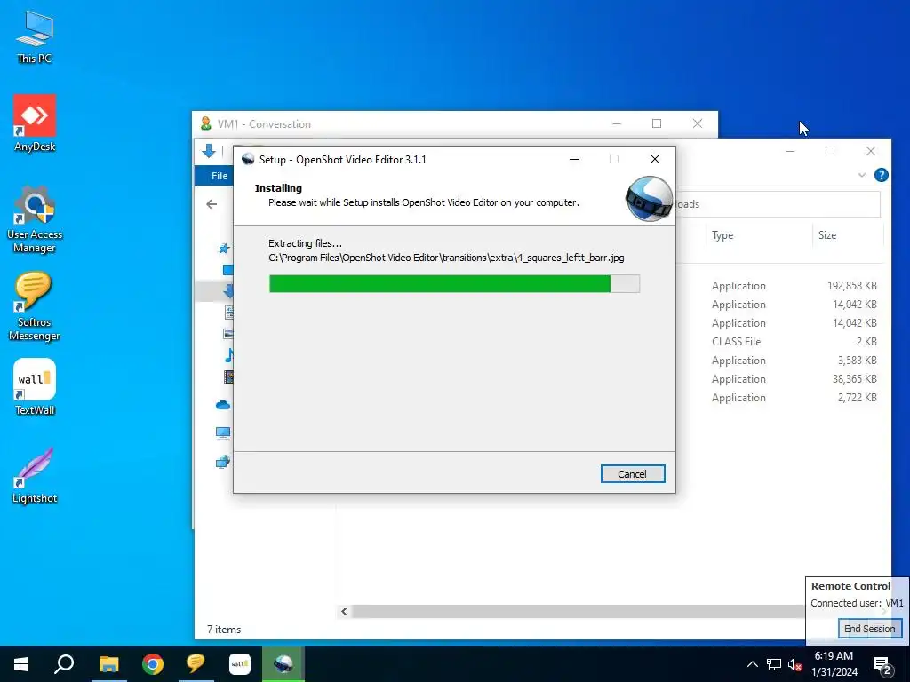Launch AnyDesk from the desktop
Image resolution: width=910 pixels, height=682 pixels.
pyautogui.click(x=35, y=123)
